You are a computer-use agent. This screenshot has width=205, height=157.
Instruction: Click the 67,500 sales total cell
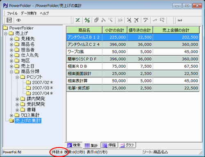176,66
